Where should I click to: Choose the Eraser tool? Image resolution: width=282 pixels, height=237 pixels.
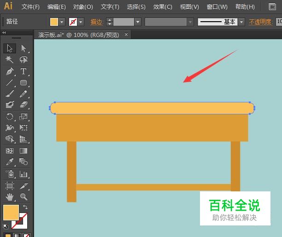pos(23,105)
